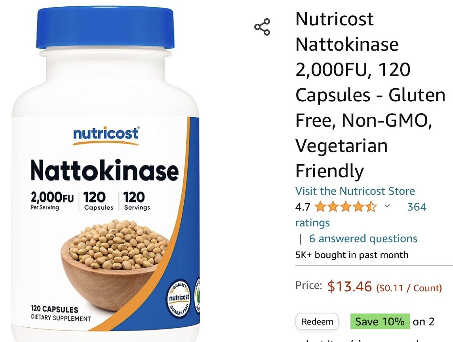Visit the Nutricost Store link
Viewport: 453px width, 342px height.
pos(355,191)
